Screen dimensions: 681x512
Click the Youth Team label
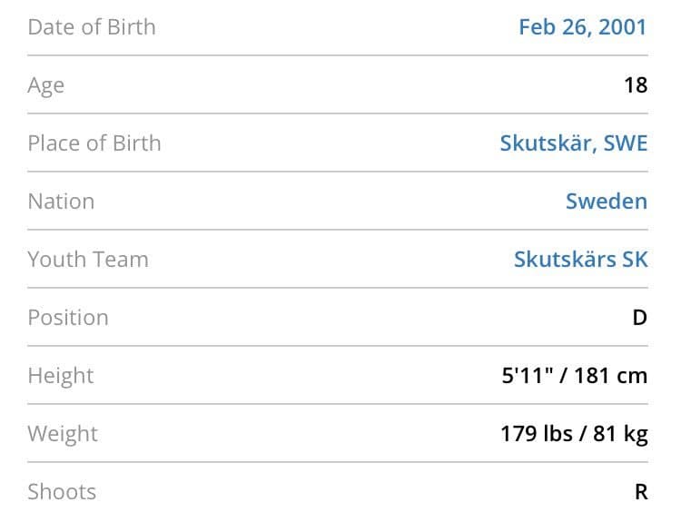point(88,260)
